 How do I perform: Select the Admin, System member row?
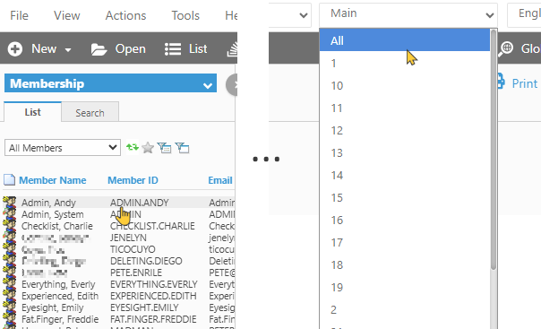coord(119,214)
